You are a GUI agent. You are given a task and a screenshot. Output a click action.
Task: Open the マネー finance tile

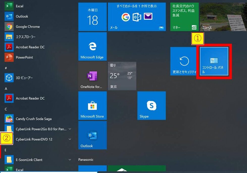point(184,17)
